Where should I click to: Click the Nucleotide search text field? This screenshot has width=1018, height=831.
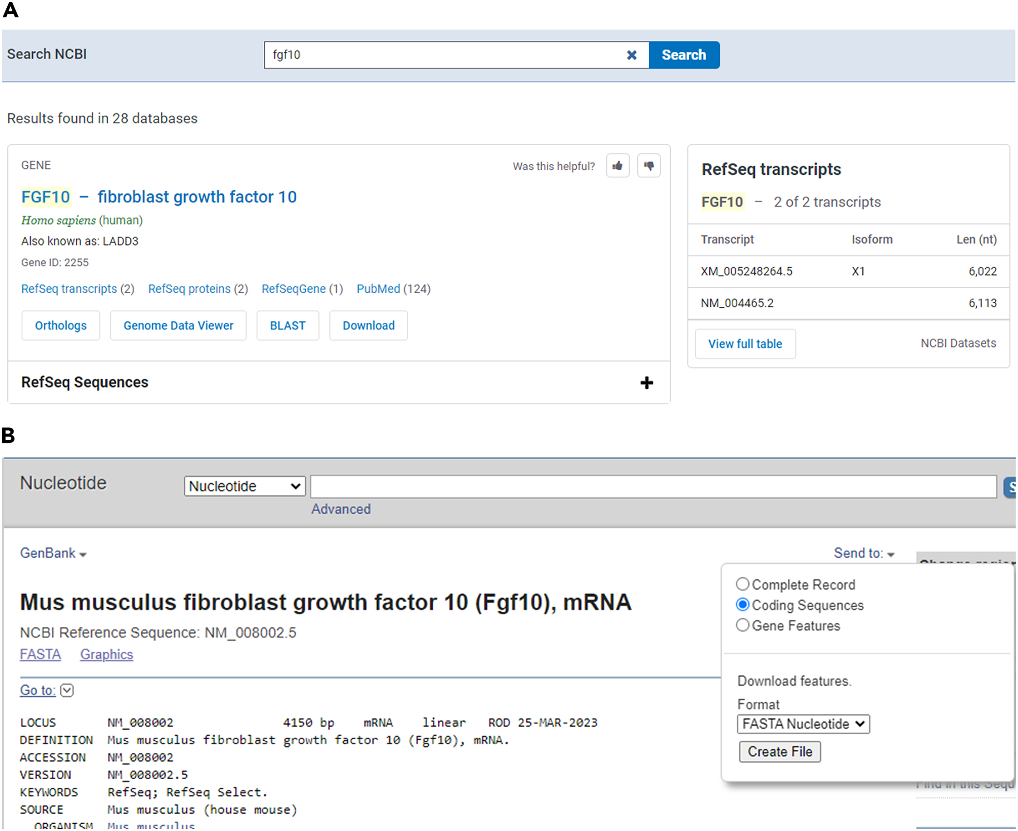tap(653, 487)
